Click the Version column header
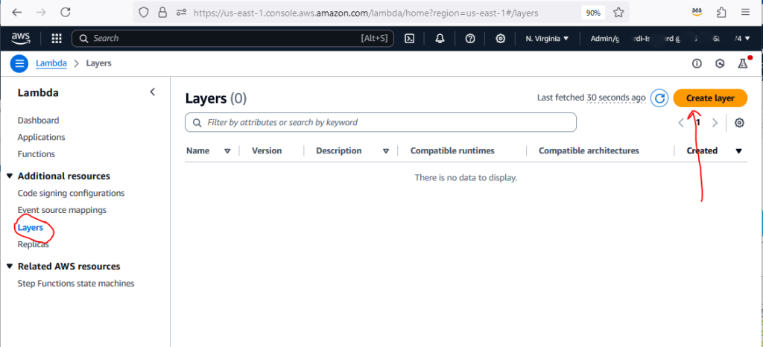This screenshot has height=347, width=763. click(267, 150)
